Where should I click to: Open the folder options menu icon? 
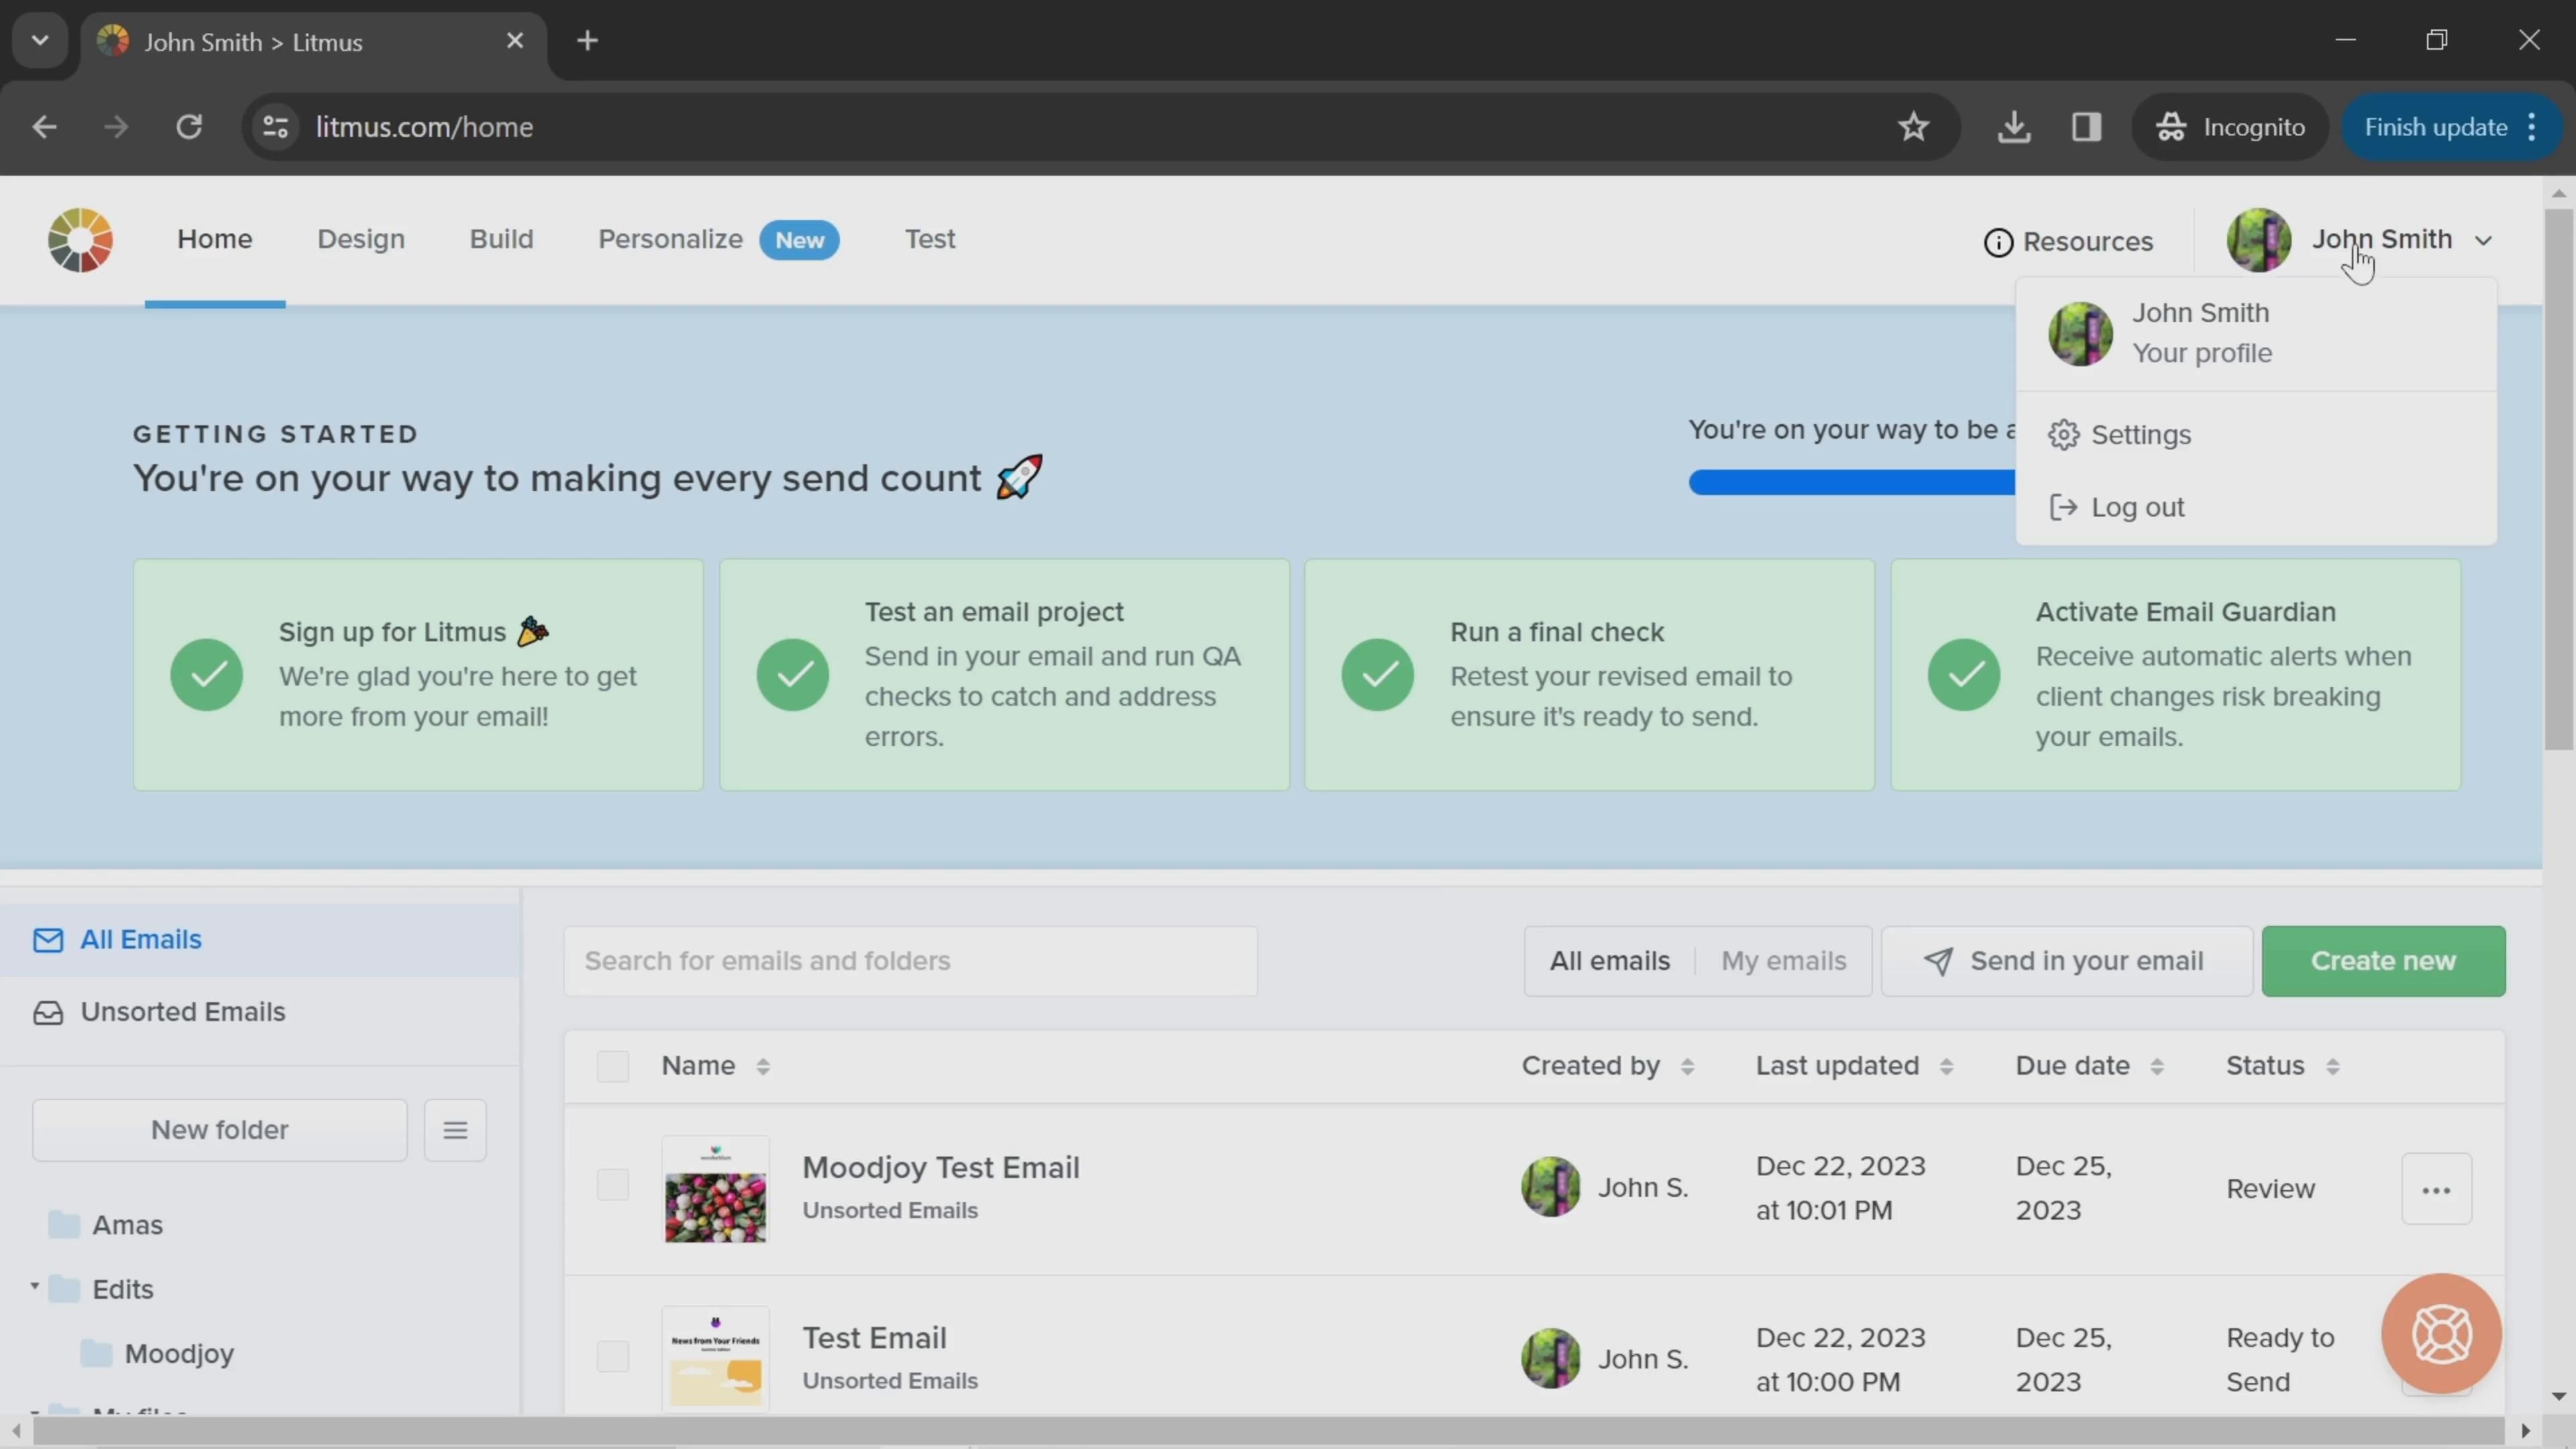455,1130
